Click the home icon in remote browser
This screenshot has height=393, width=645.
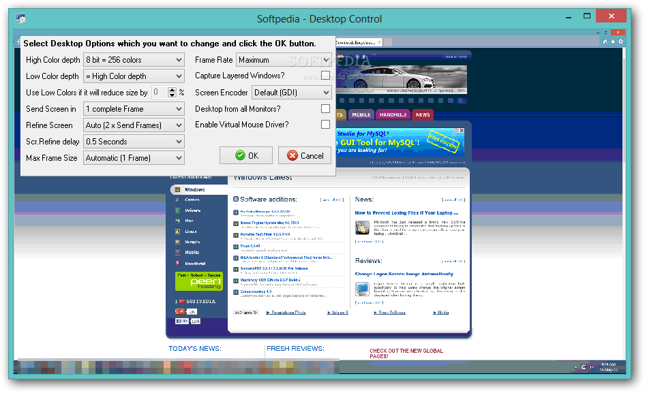(605, 42)
